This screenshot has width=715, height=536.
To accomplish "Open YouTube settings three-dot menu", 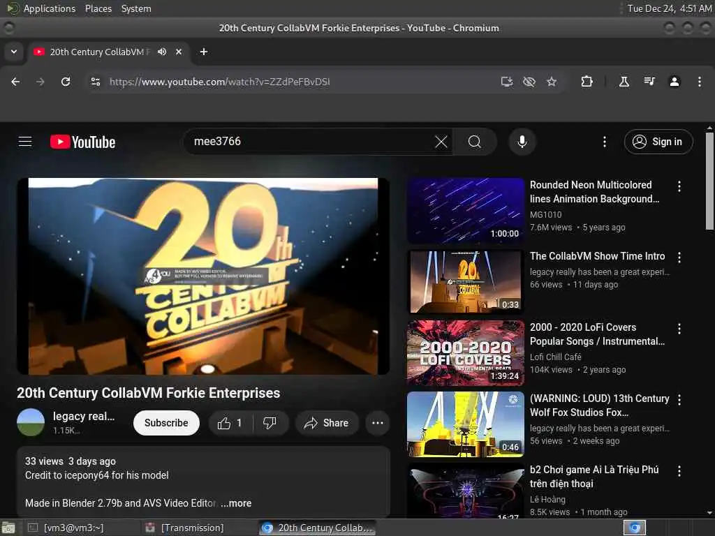I will 605,142.
